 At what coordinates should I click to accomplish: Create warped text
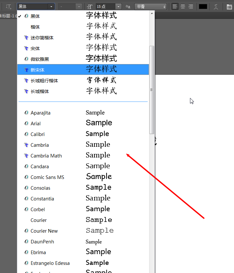(x=216, y=7)
